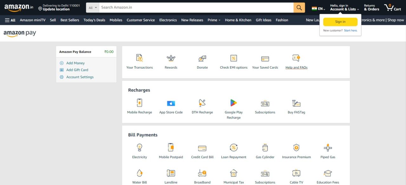Click Add Money link
The width and height of the screenshot is (406, 185).
click(75, 63)
